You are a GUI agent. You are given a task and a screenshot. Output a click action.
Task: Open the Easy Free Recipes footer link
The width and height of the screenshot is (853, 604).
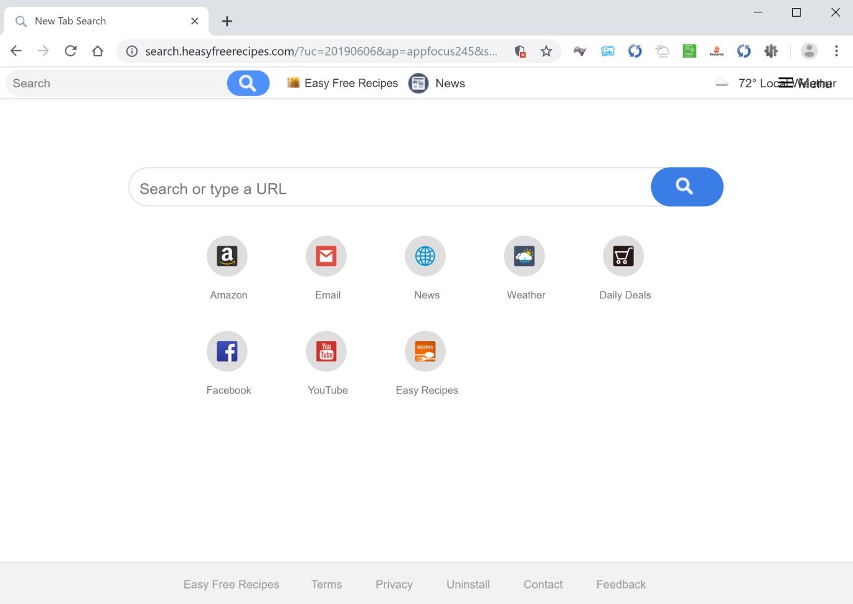(x=232, y=584)
